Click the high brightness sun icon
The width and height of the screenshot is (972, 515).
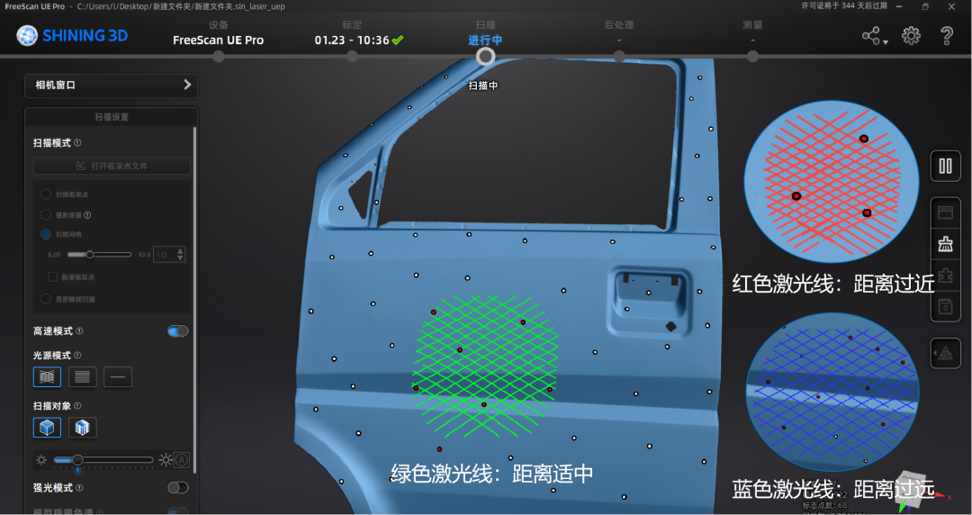pyautogui.click(x=166, y=460)
